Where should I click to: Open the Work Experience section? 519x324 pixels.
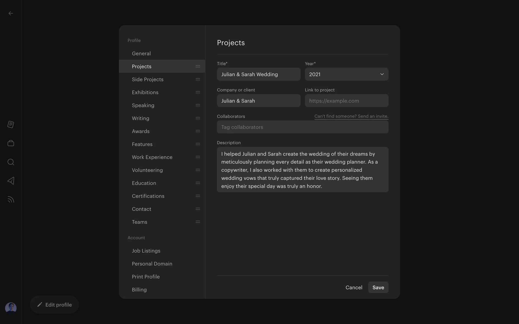152,157
